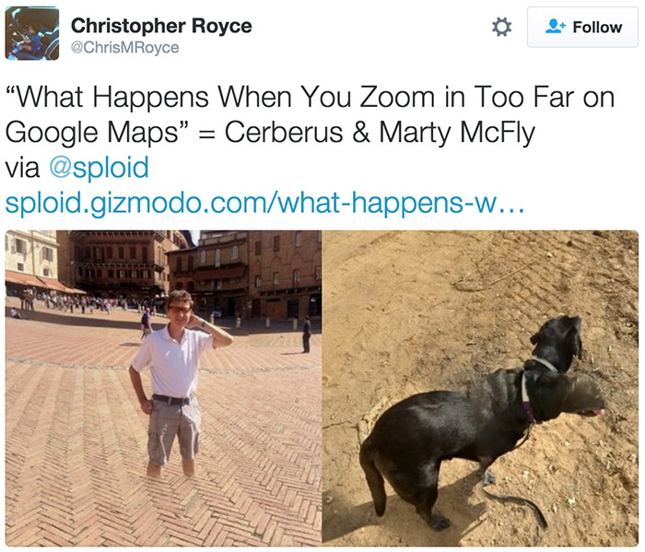
Task: Click the dog's leash on ground
Action: point(514,499)
